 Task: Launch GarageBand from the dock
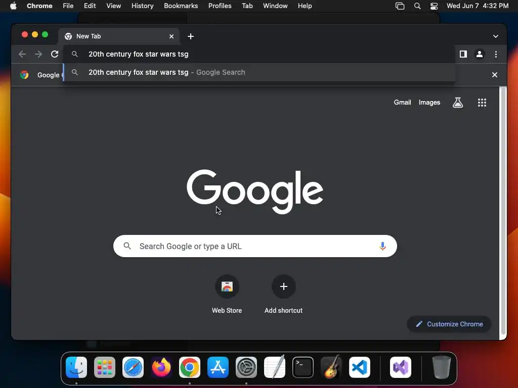point(331,367)
